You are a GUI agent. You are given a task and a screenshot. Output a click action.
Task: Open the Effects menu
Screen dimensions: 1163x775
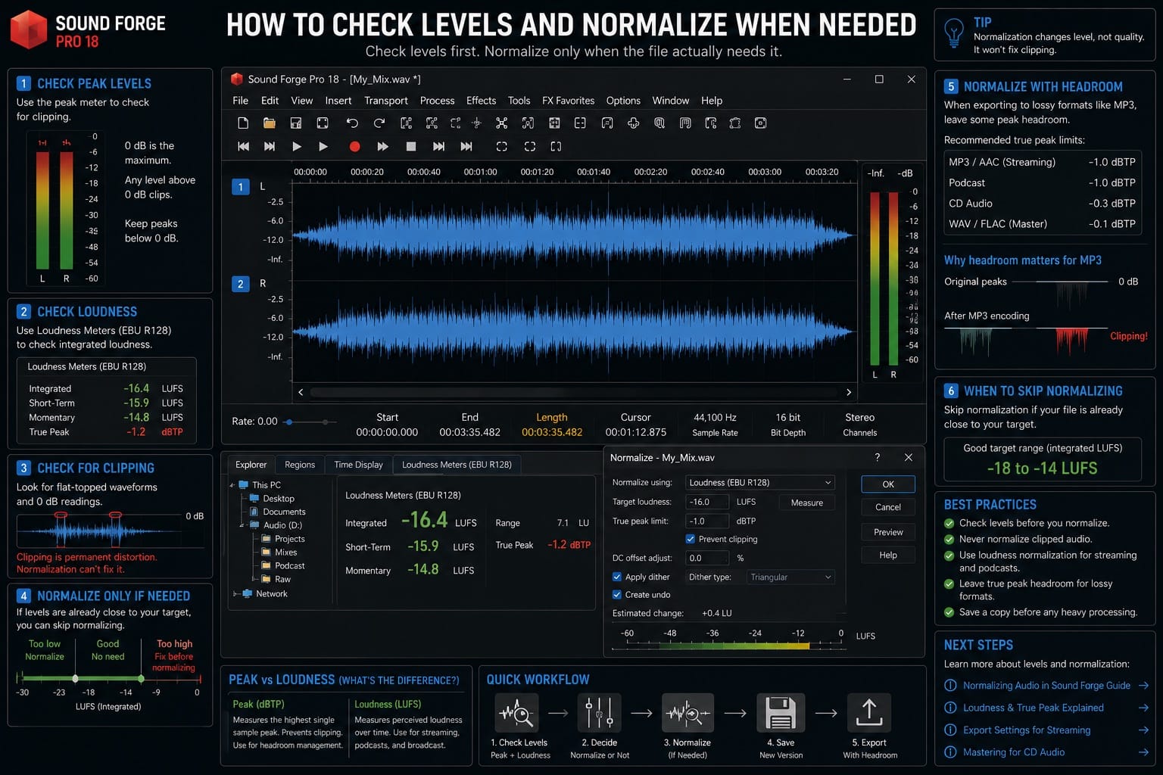point(481,101)
